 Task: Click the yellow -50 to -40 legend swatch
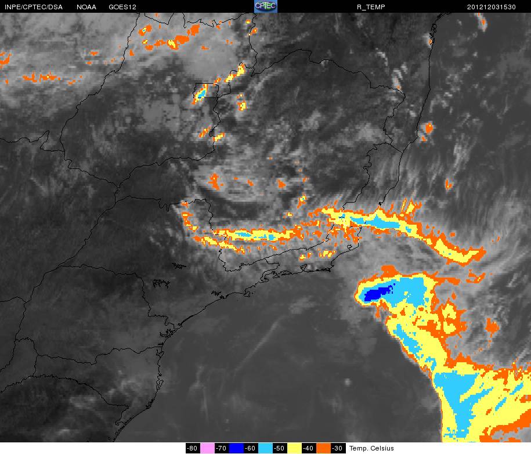coord(294,448)
